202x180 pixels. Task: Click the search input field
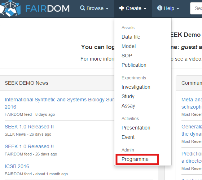pyautogui.click(x=196, y=8)
